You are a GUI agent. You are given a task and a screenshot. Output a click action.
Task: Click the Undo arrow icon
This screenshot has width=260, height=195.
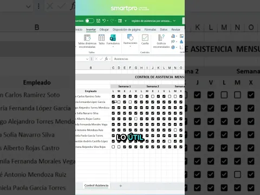click(104, 21)
